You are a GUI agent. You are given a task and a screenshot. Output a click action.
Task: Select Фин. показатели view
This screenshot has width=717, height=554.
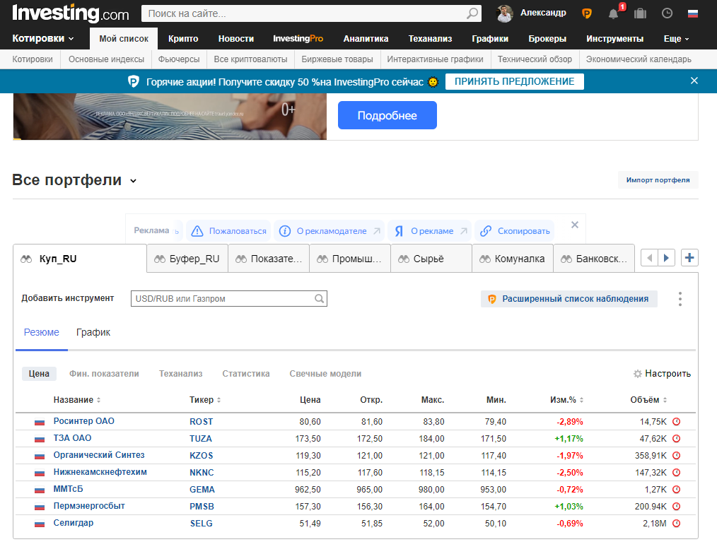tap(104, 373)
